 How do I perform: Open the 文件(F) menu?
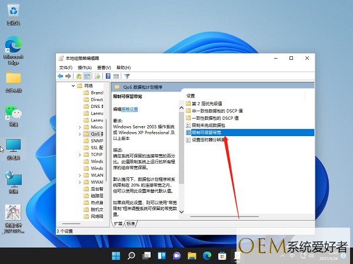[x=66, y=67]
